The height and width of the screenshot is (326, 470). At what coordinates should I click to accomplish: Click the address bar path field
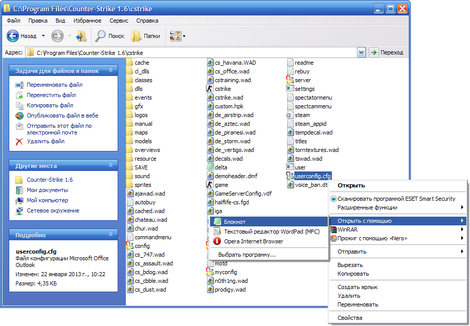coord(192,53)
